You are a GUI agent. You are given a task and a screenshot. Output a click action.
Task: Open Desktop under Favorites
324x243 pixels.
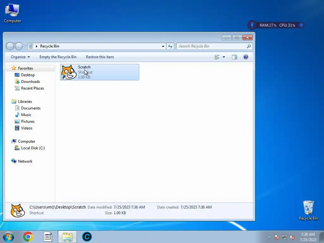tap(28, 75)
